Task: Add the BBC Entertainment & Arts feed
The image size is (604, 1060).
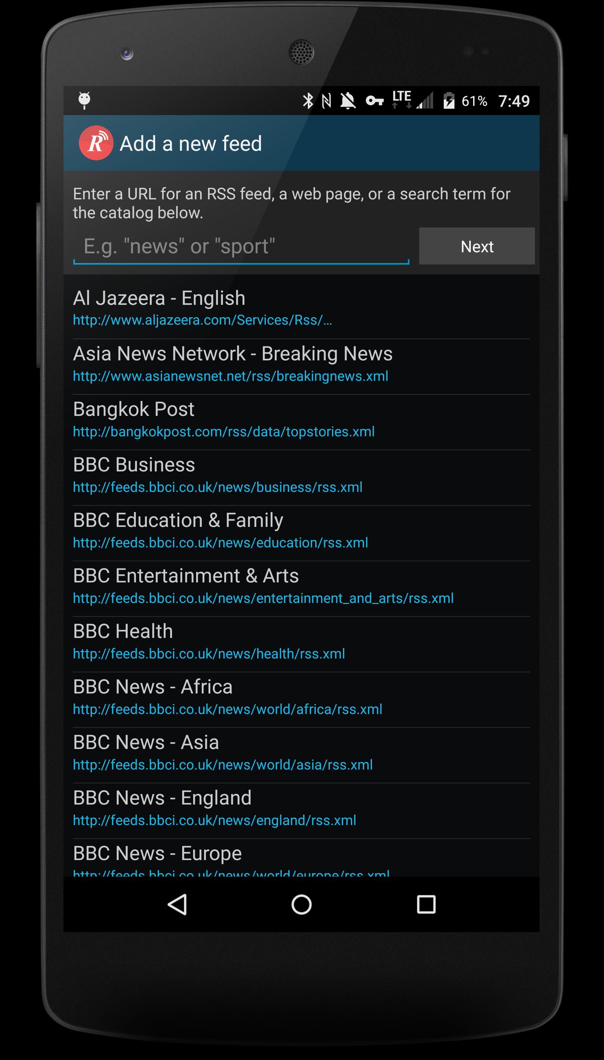Action: [301, 586]
